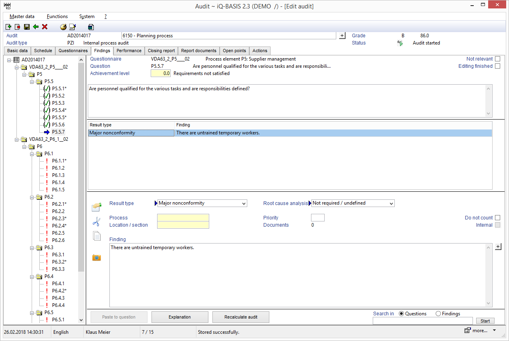Open the calculator toolbar icon
The image size is (509, 341).
pyautogui.click(x=91, y=27)
